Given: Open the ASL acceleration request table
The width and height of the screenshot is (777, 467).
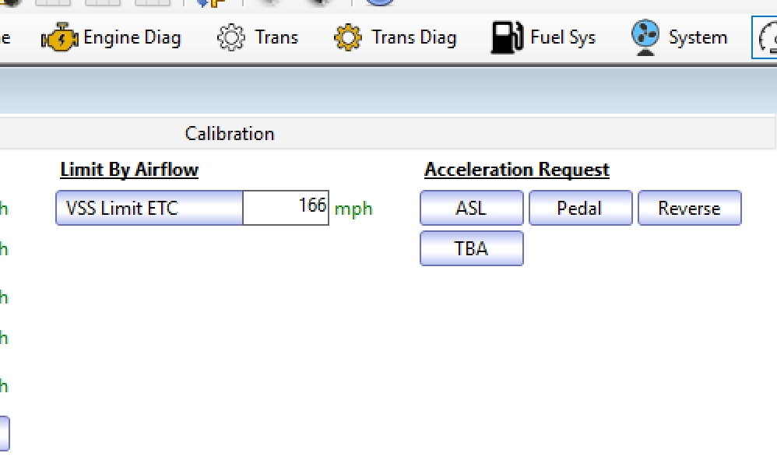Looking at the screenshot, I should point(472,208).
